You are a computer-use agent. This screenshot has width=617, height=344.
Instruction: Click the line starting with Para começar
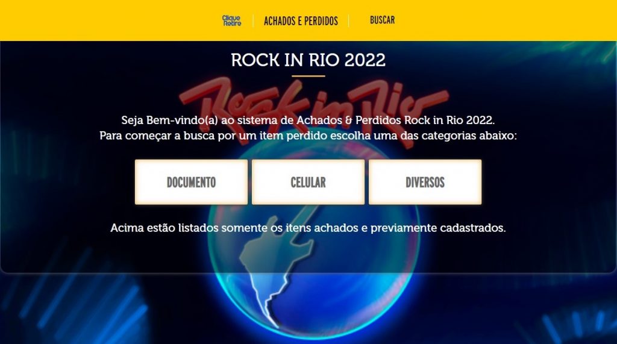[308, 136]
